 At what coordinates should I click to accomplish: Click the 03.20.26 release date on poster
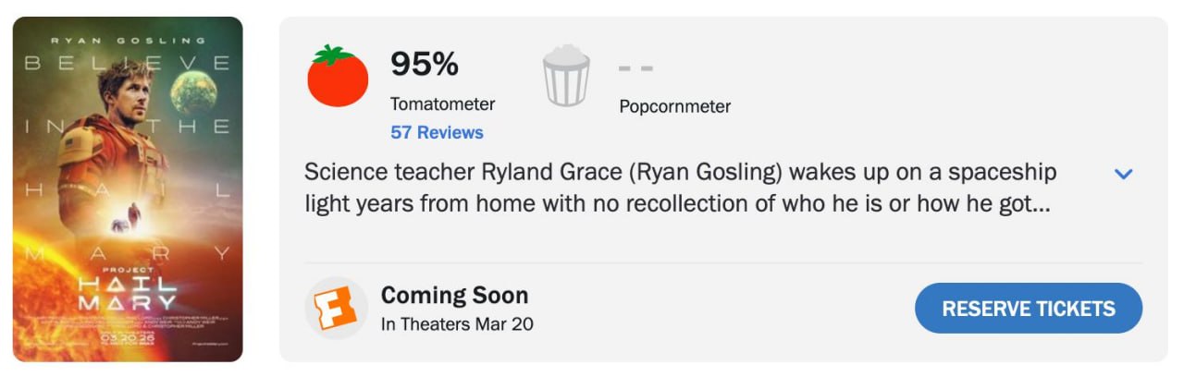pos(127,338)
